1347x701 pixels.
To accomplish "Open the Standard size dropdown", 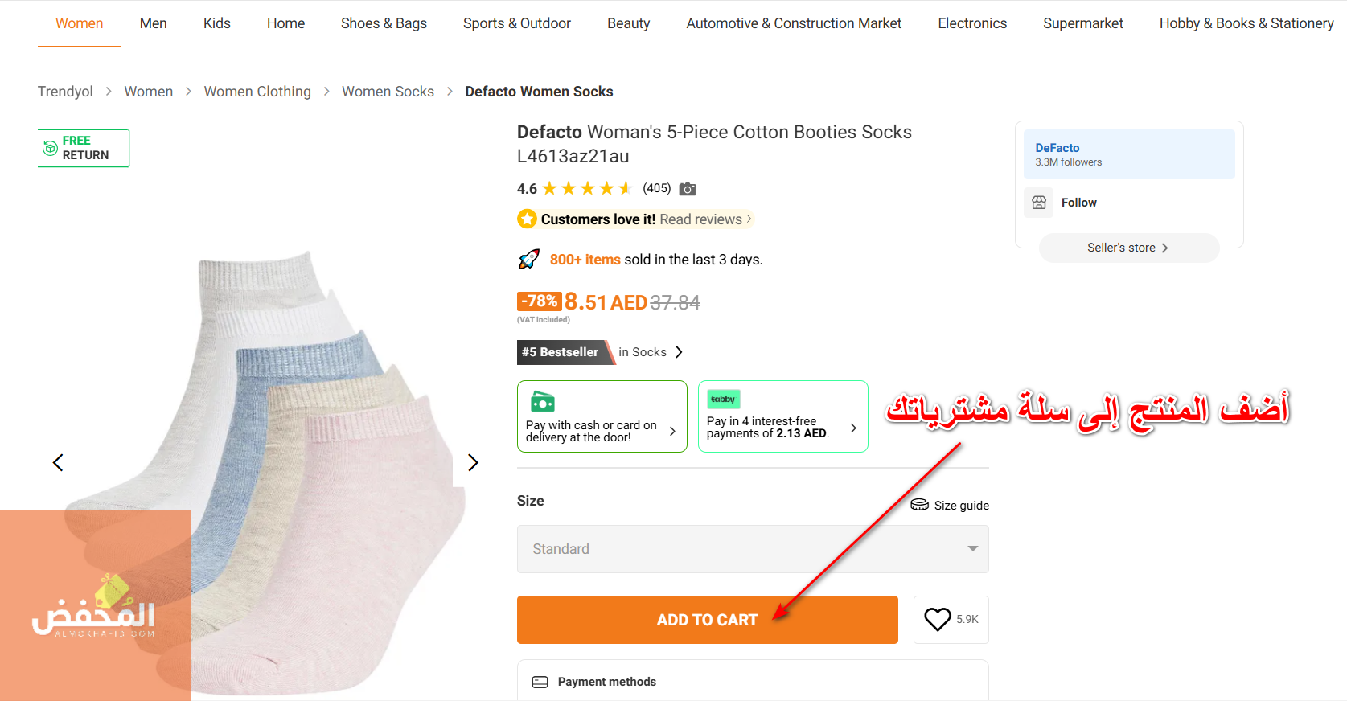I will [753, 549].
